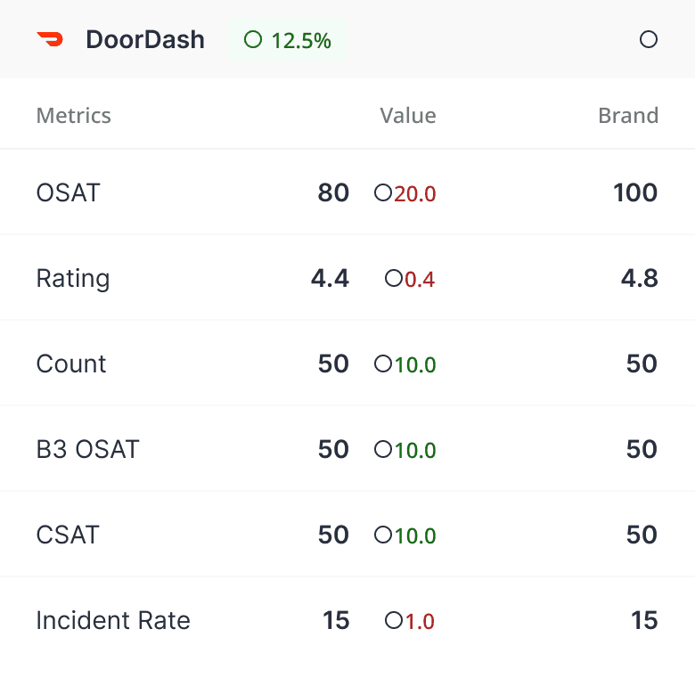This screenshot has width=695, height=686.
Task: Click the circle icon next to OSAT 20.0
Action: pyautogui.click(x=383, y=193)
